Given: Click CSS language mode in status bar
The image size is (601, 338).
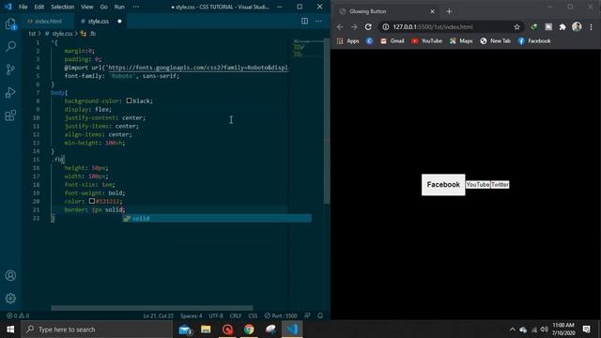Looking at the screenshot, I should click(253, 315).
